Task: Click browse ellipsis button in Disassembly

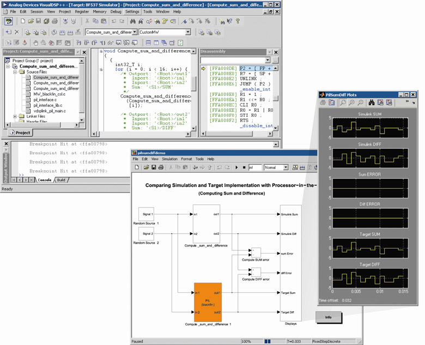Action: [275, 60]
